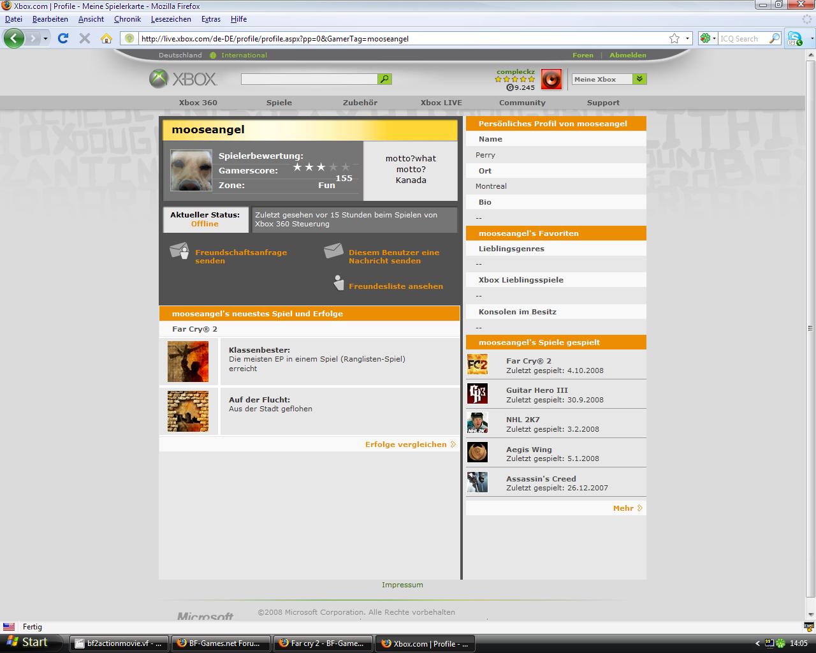Image resolution: width=816 pixels, height=653 pixels.
Task: Click the ICQ search magnifier icon
Action: coord(775,38)
